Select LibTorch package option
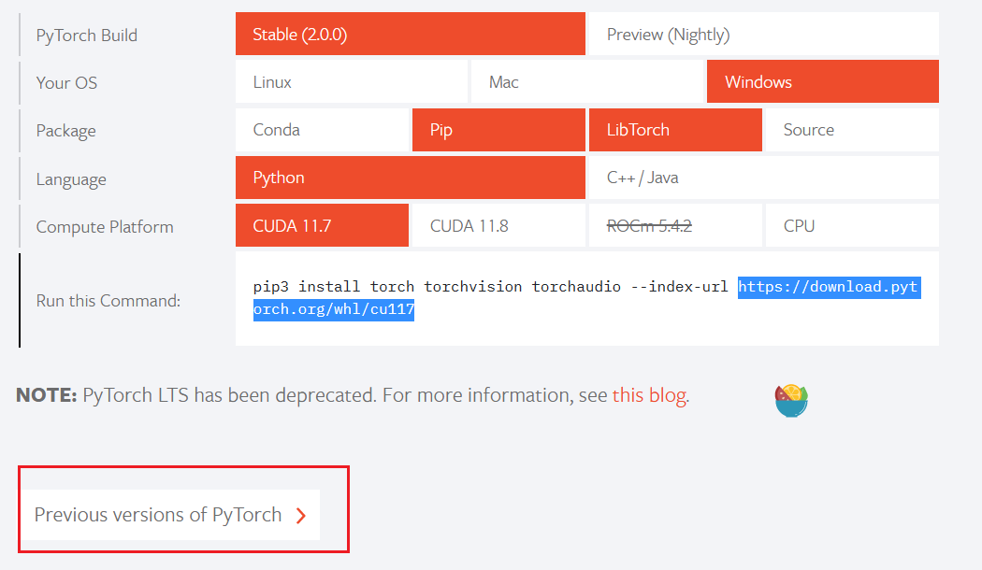 coord(675,130)
